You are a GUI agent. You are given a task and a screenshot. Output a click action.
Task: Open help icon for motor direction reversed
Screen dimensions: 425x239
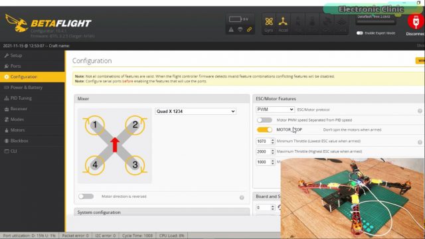[x=242, y=198]
